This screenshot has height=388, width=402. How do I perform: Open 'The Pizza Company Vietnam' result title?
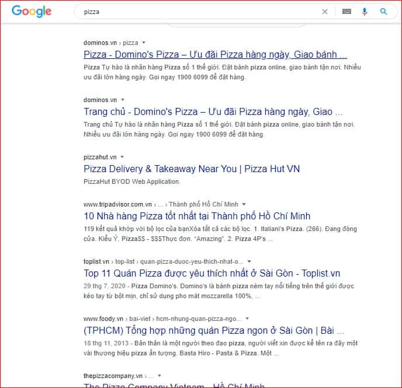tap(174, 385)
